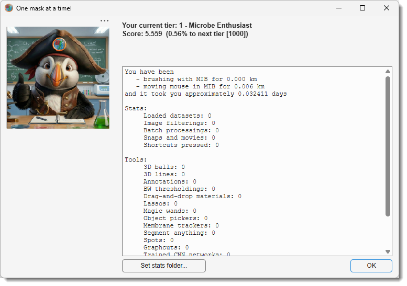This screenshot has height=286, width=407.
Task: Click the Membrane trackers stat line
Action: (181, 226)
